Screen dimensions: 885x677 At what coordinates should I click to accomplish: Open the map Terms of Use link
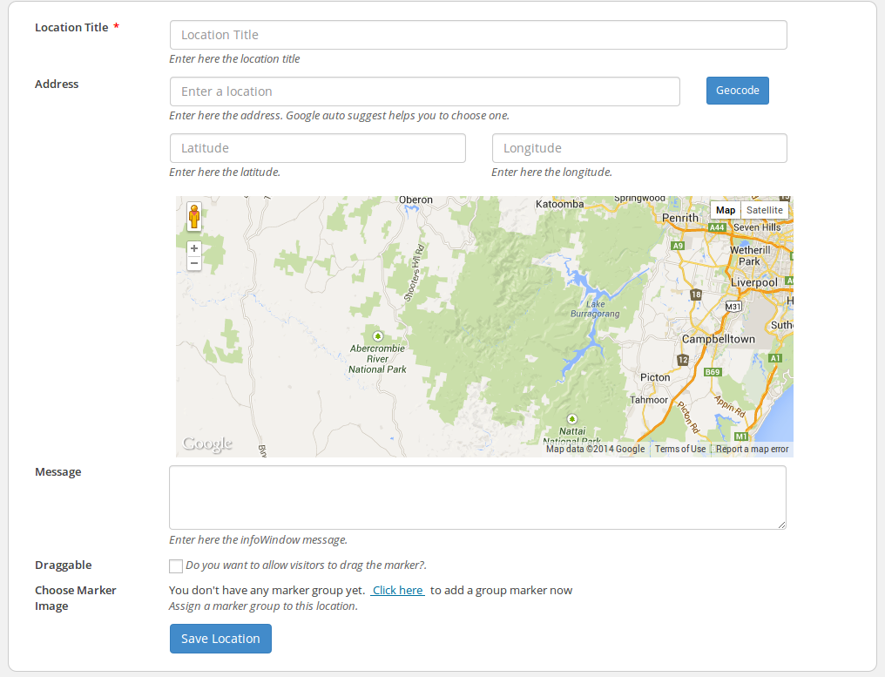[680, 449]
